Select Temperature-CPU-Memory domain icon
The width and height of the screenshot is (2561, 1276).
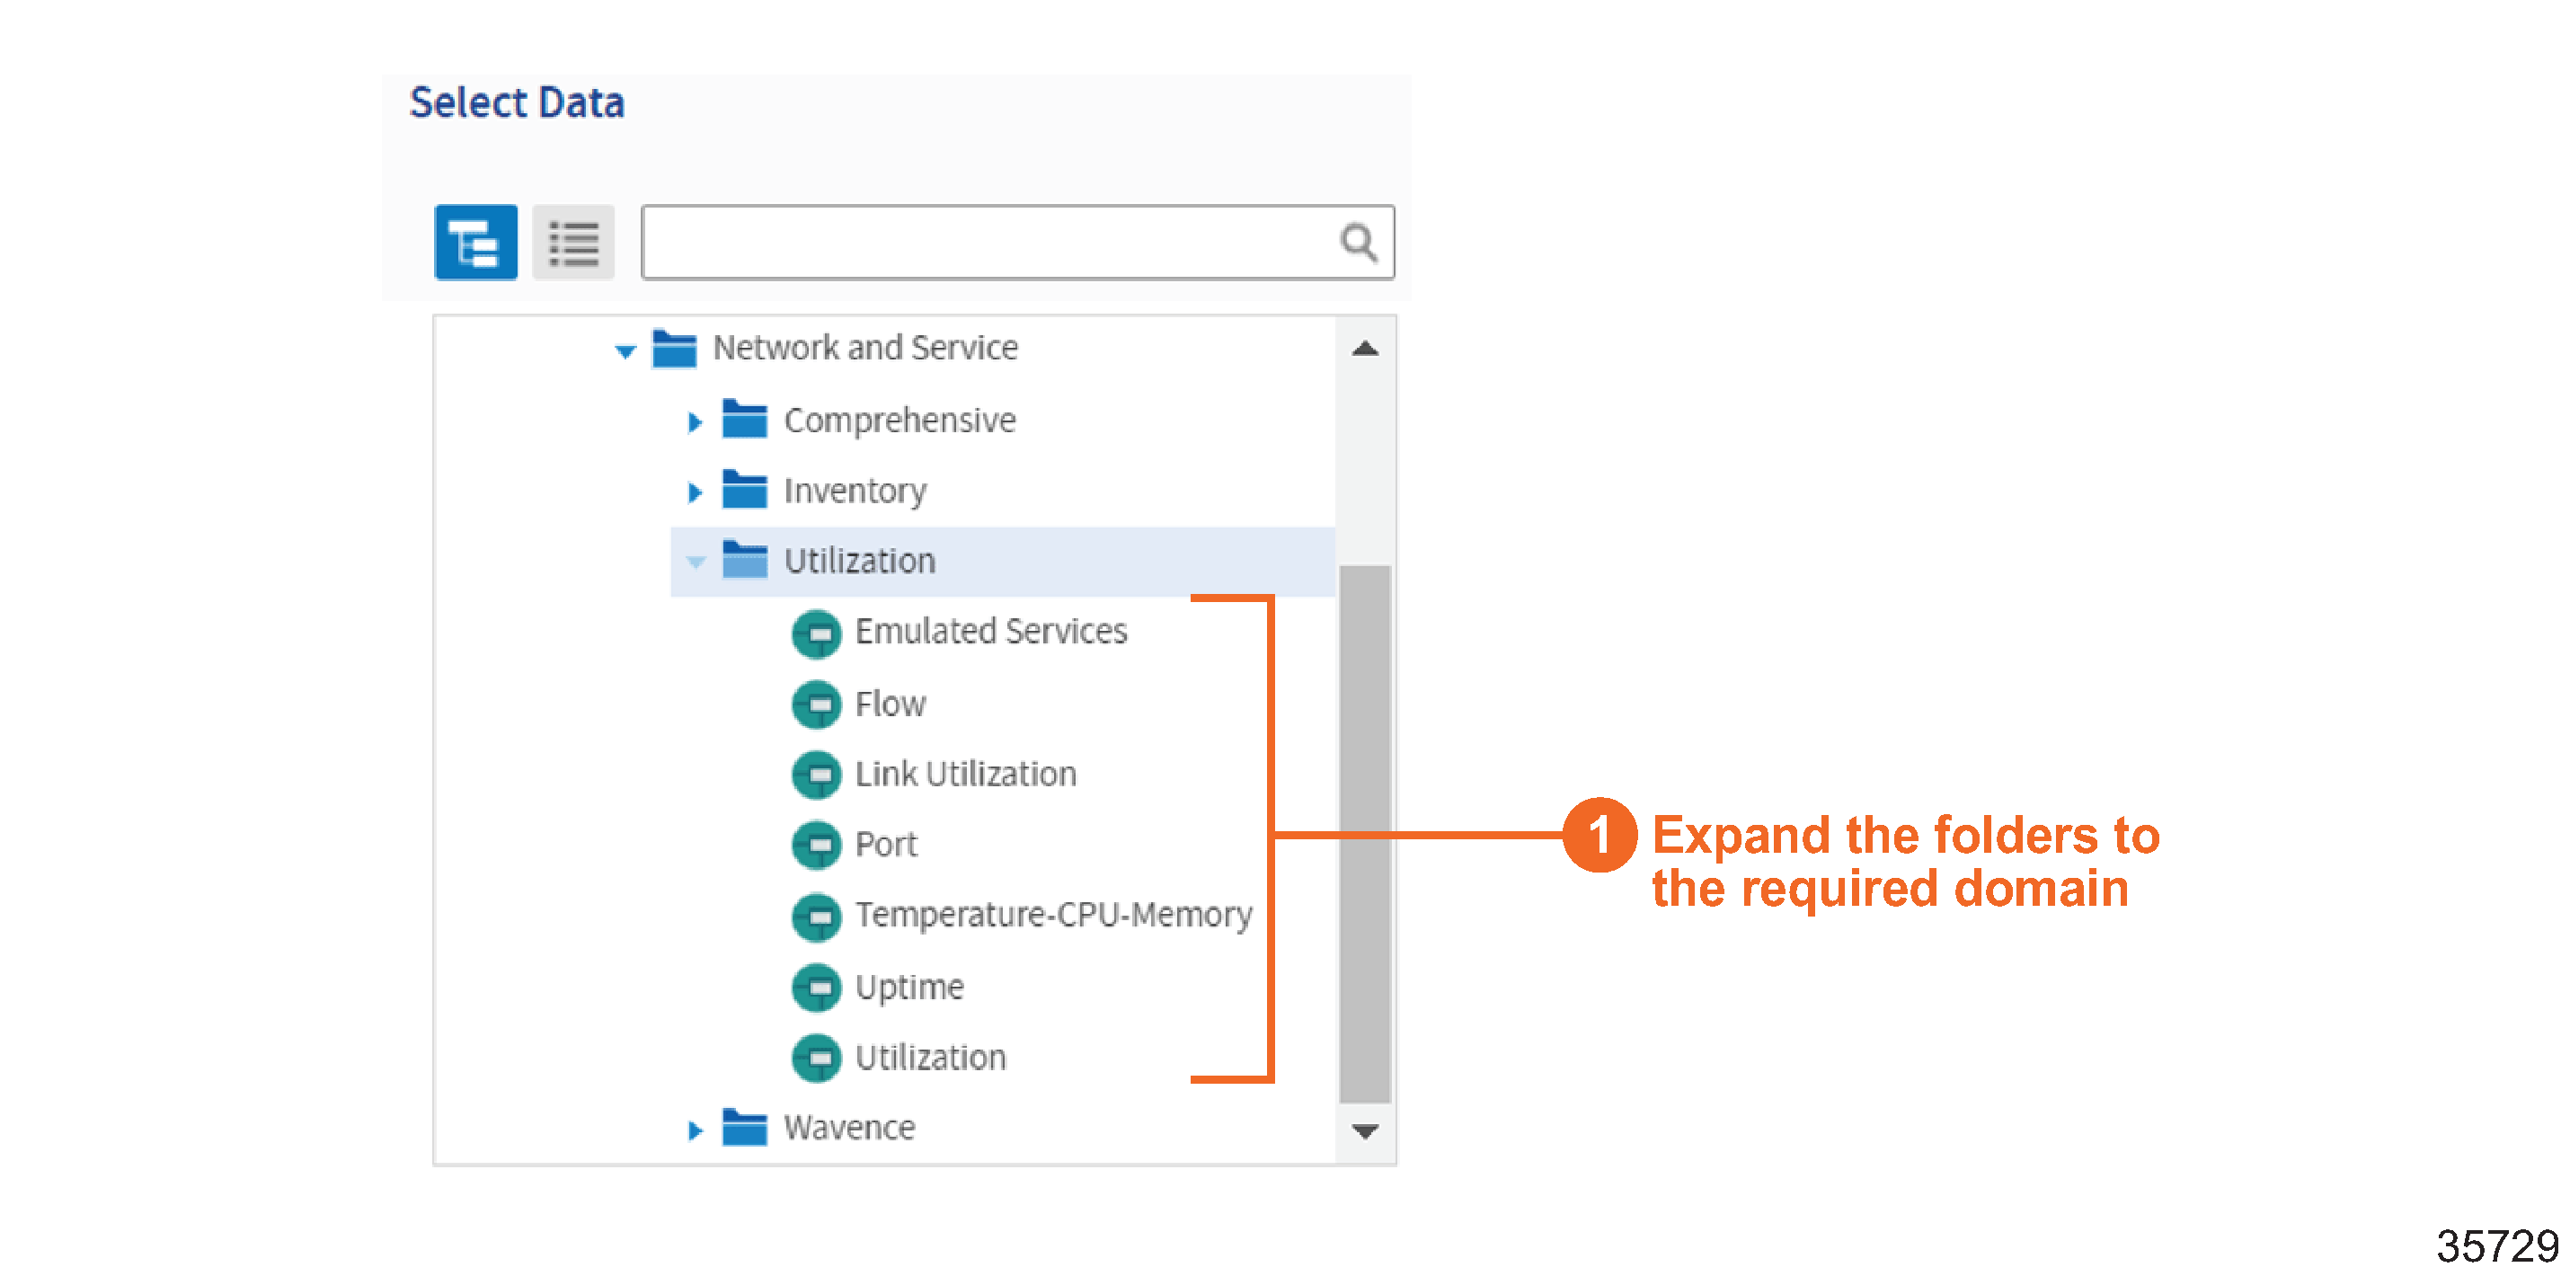pyautogui.click(x=816, y=916)
